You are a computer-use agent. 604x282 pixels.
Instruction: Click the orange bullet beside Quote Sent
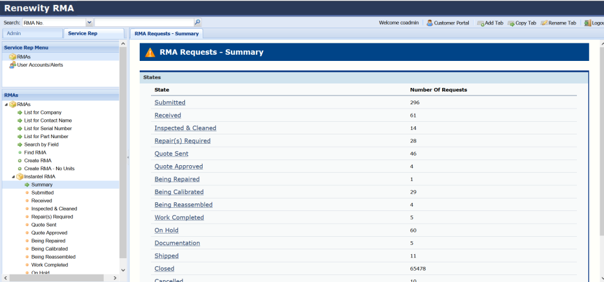pyautogui.click(x=27, y=225)
